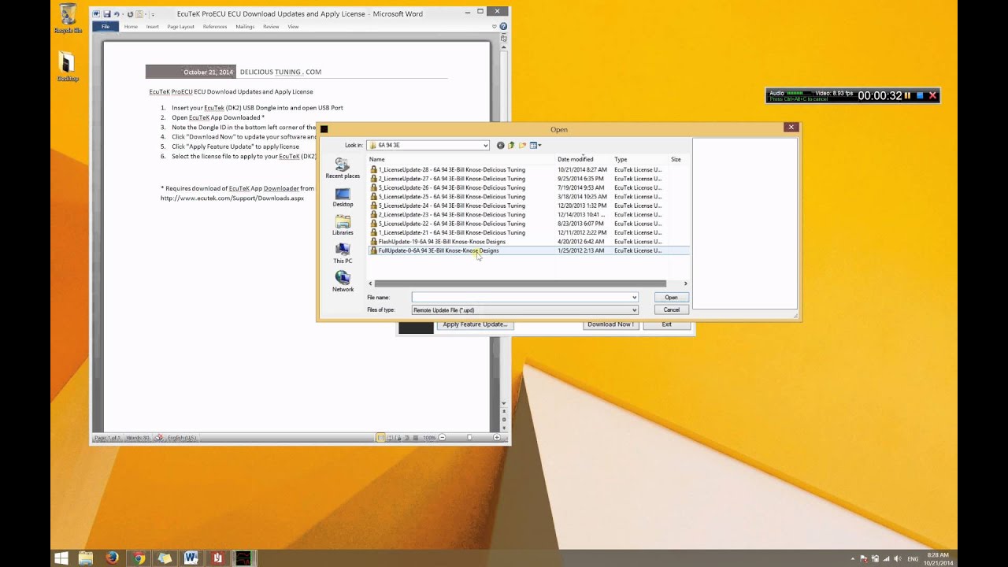Expand the Files of type dropdown
This screenshot has width=1008, height=567.
coord(634,309)
